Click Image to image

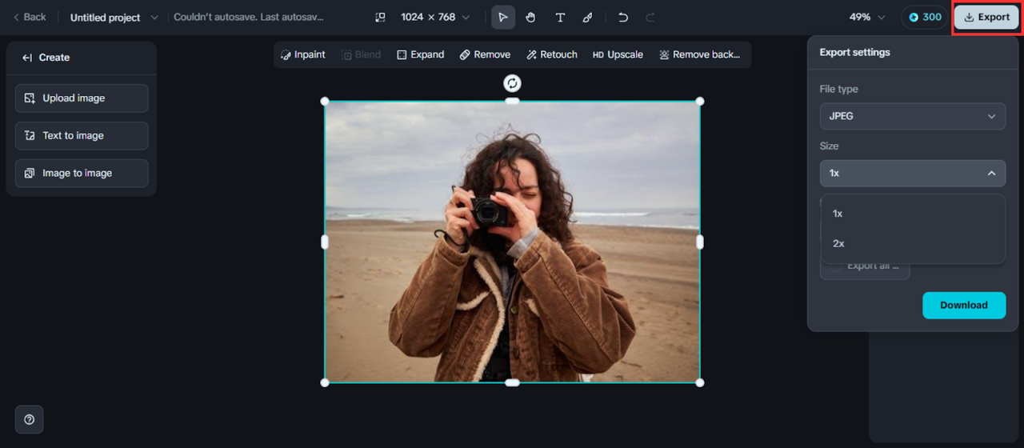click(82, 173)
